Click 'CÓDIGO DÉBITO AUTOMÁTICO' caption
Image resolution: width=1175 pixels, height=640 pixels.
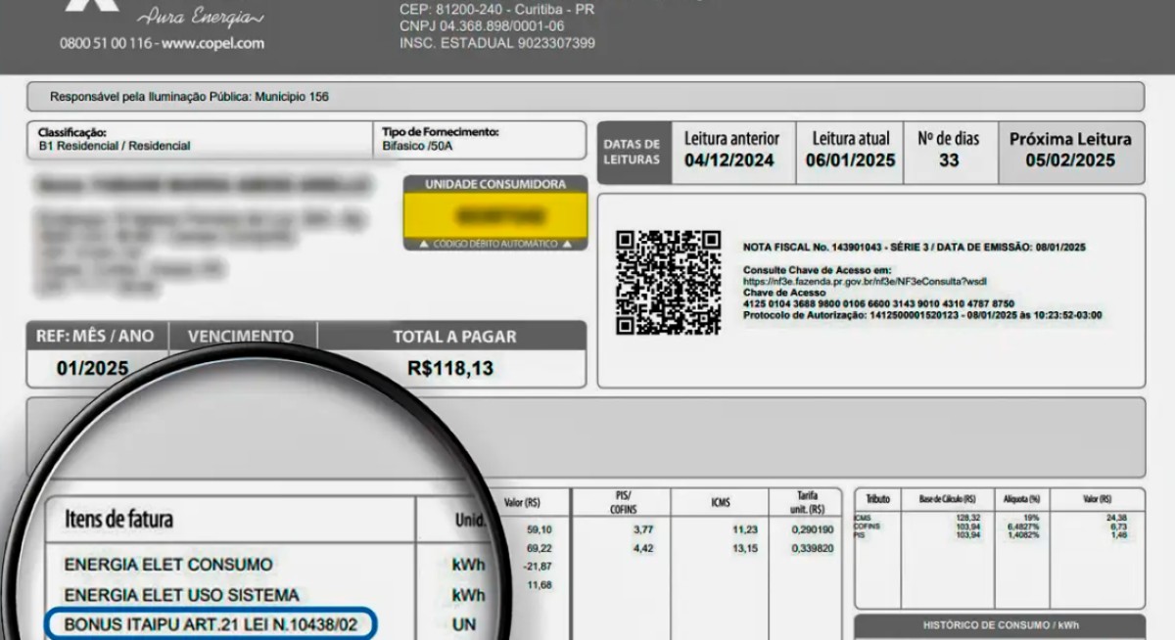click(495, 244)
